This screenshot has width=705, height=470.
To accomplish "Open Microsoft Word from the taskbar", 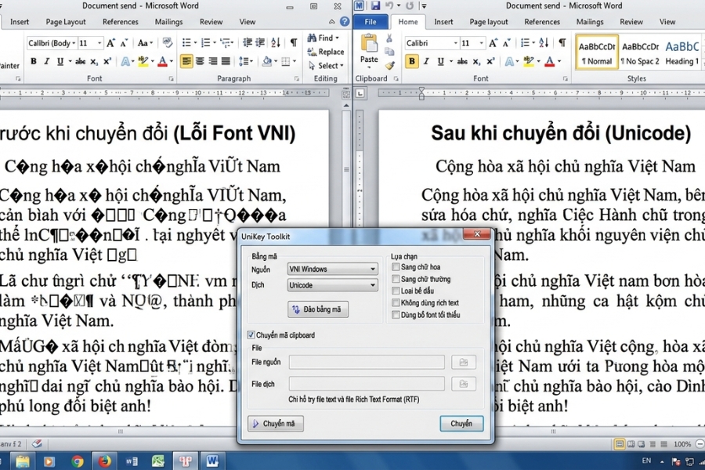I will (x=213, y=462).
